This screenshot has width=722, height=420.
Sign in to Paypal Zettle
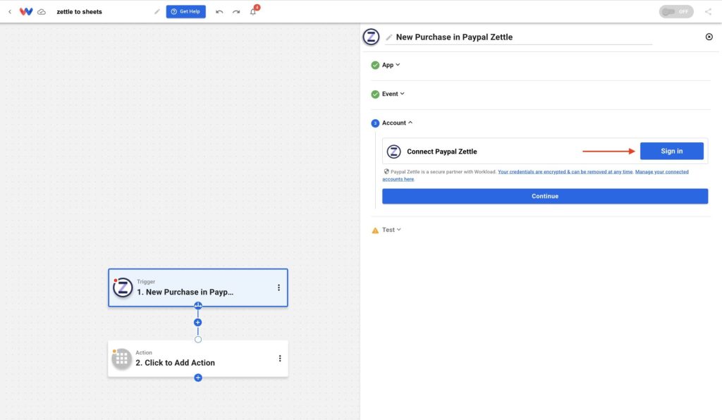(x=672, y=151)
